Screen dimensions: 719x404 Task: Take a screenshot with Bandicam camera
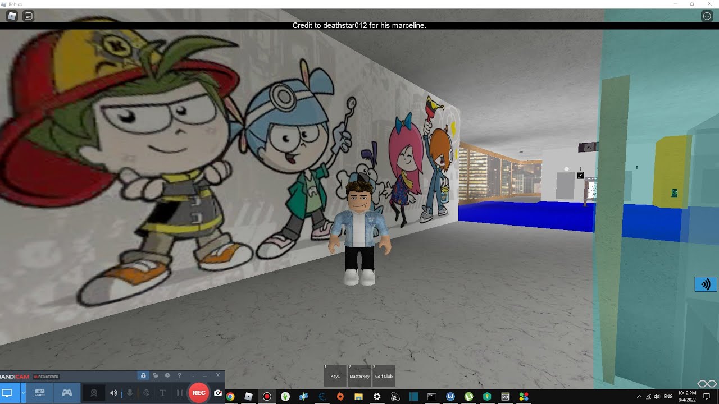point(218,393)
